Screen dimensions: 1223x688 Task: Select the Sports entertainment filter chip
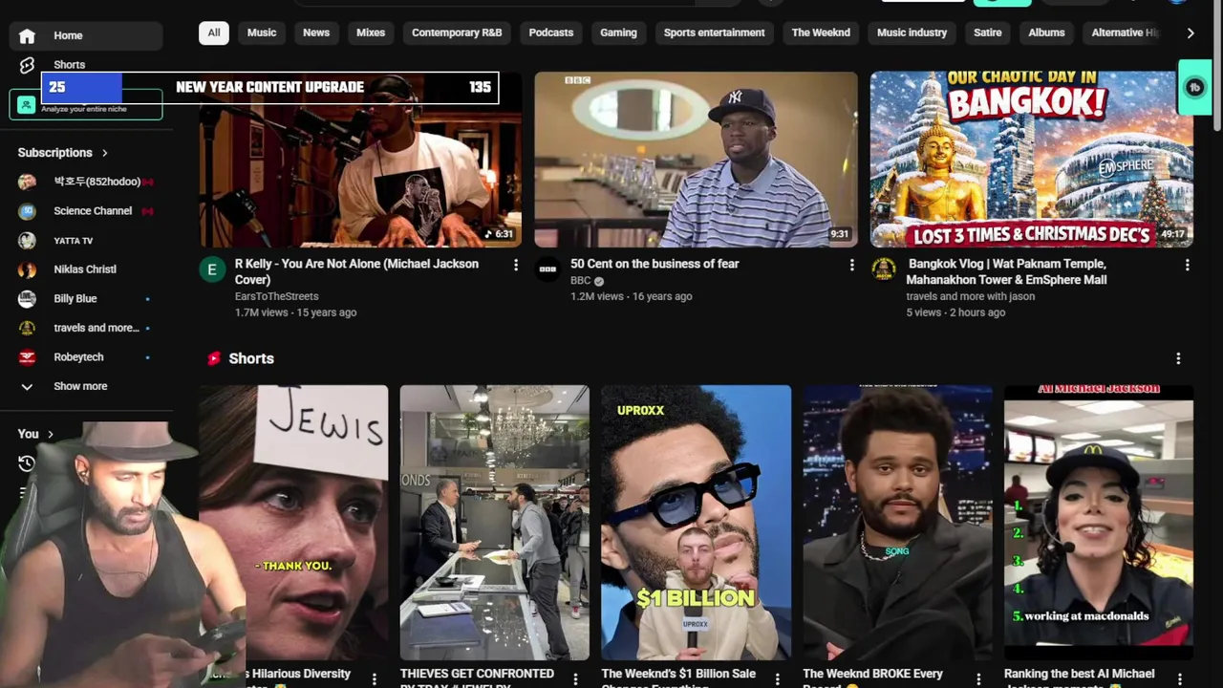[714, 32]
